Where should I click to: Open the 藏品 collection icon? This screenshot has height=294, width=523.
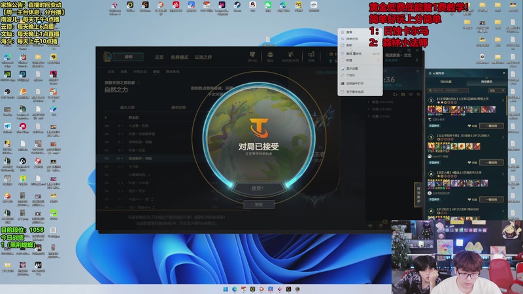[271, 56]
